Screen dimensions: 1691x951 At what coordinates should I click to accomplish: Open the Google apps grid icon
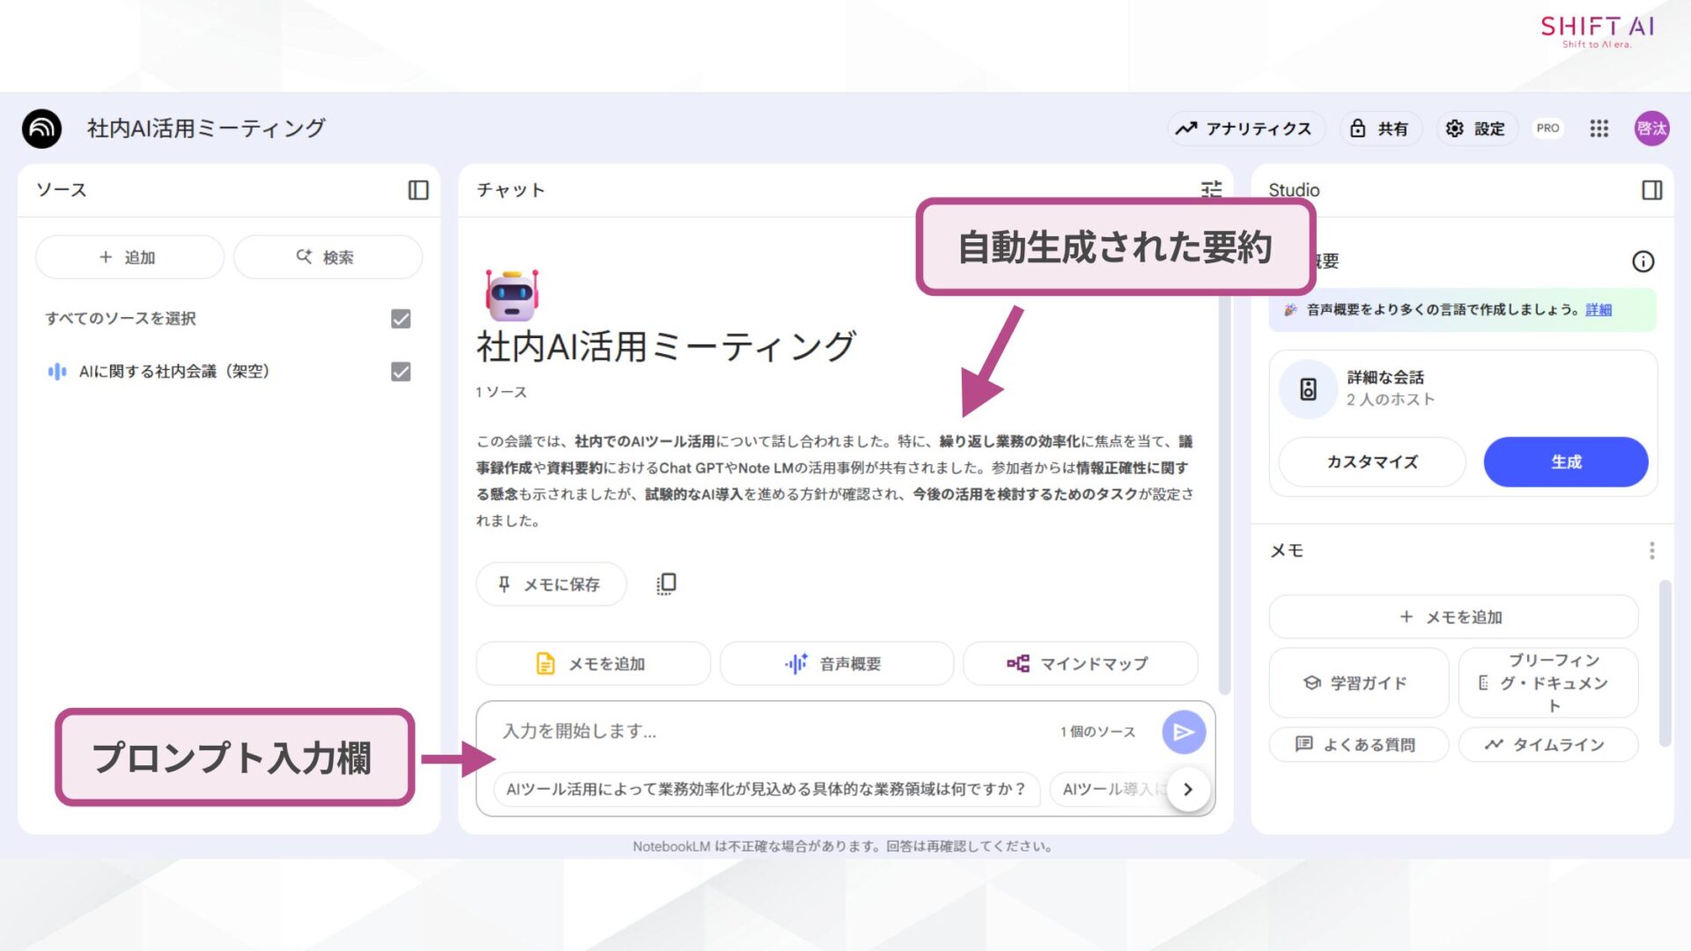[x=1598, y=129]
